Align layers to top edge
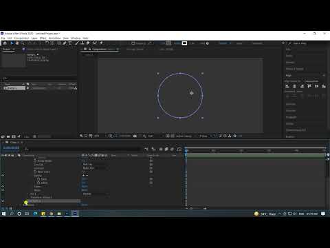Image resolution: width=330 pixels, height=248 pixels. point(309,86)
